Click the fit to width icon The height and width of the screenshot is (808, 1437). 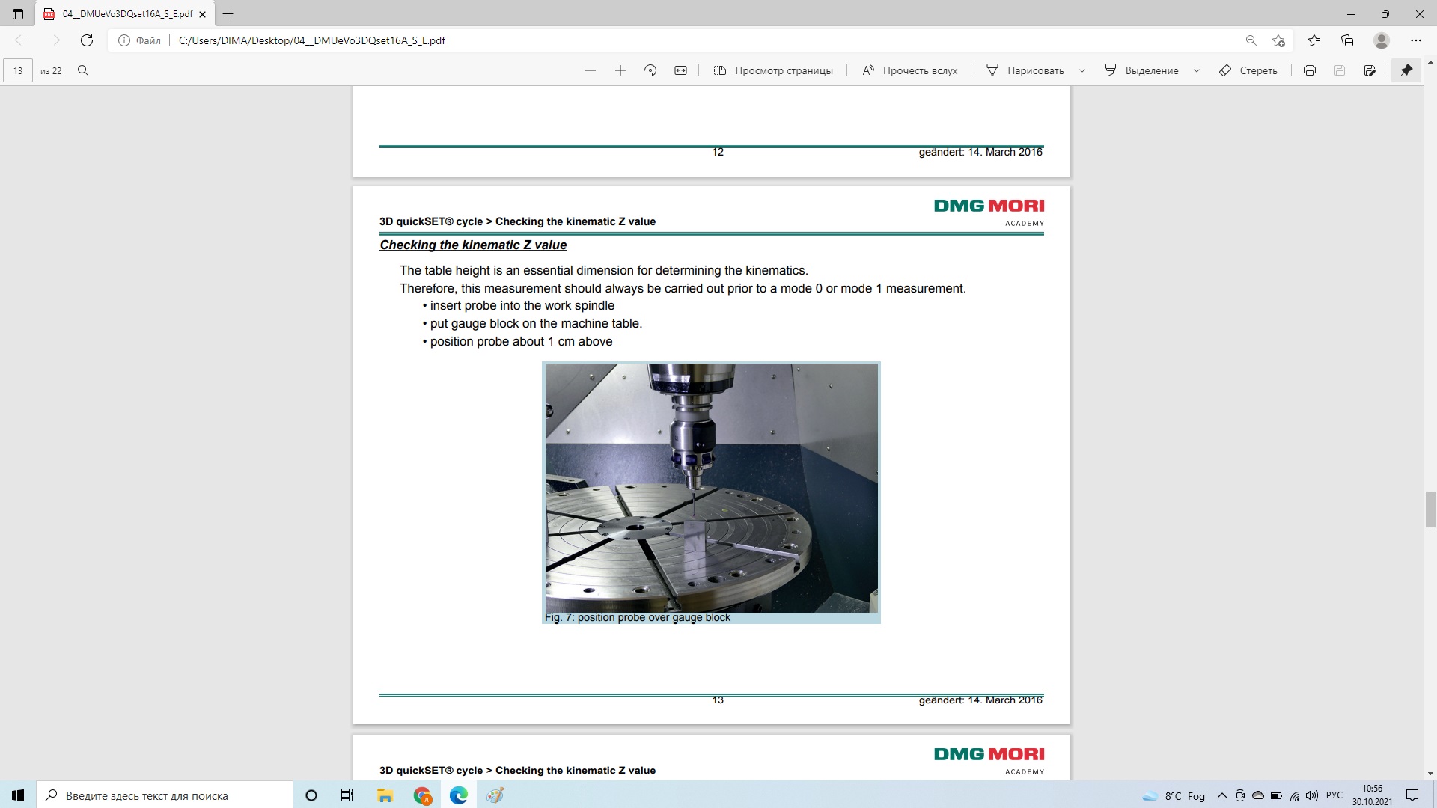(x=680, y=70)
